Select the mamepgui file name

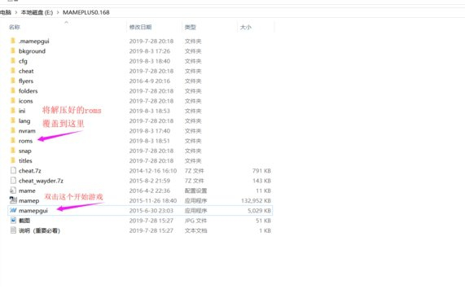[x=33, y=211]
